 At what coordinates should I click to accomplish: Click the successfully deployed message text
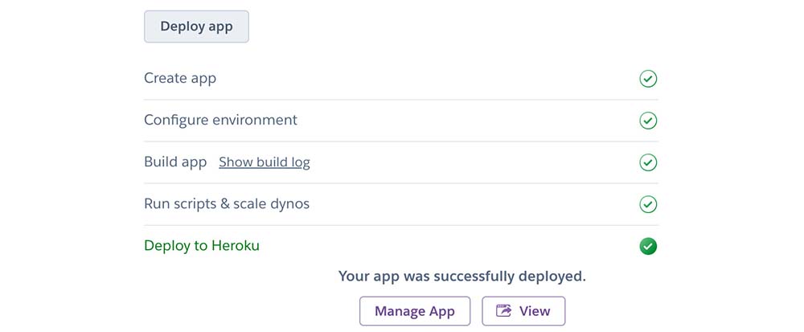[462, 277]
